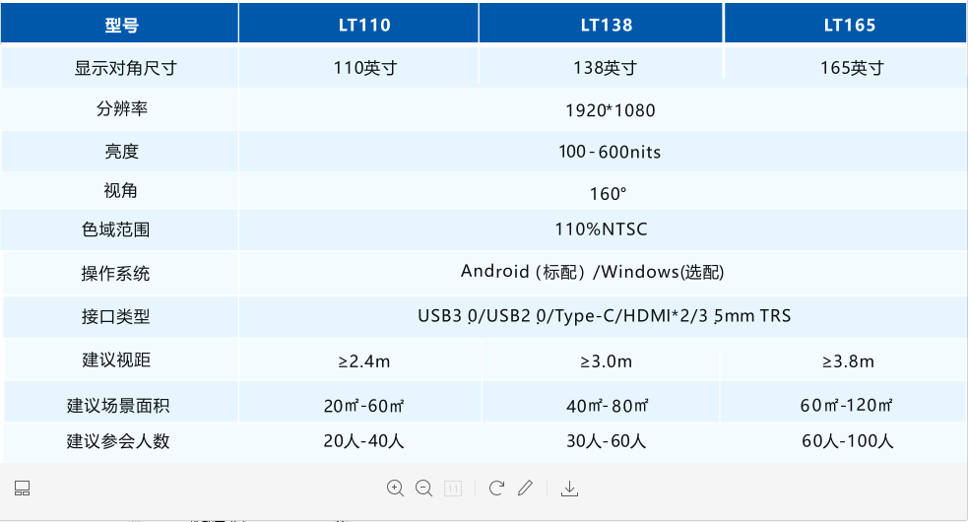Click the 110%NTSC color gamut value
The width and height of the screenshot is (968, 522).
(x=601, y=229)
